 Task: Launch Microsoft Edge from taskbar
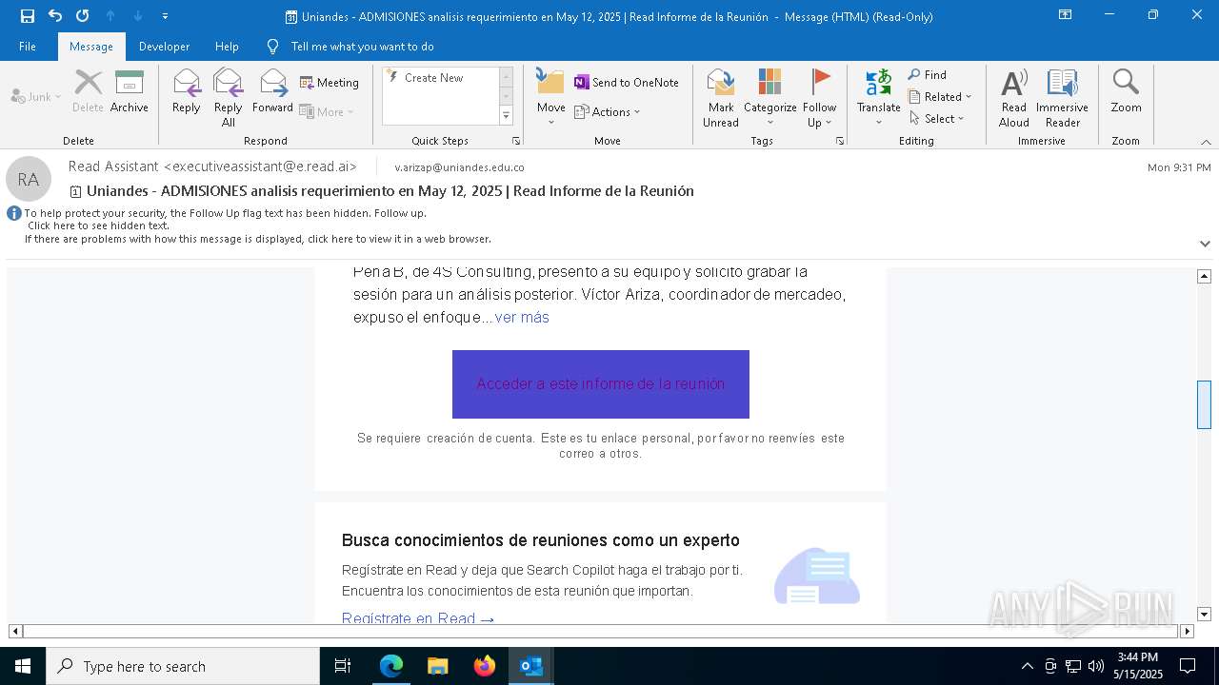391,666
